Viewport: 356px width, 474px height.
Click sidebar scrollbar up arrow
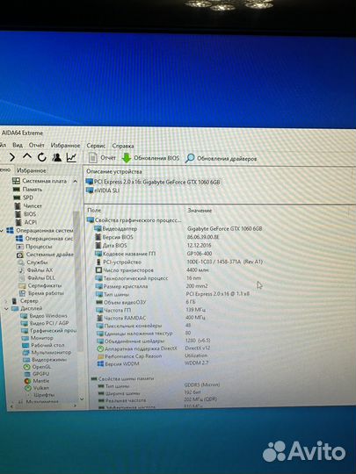click(x=75, y=181)
